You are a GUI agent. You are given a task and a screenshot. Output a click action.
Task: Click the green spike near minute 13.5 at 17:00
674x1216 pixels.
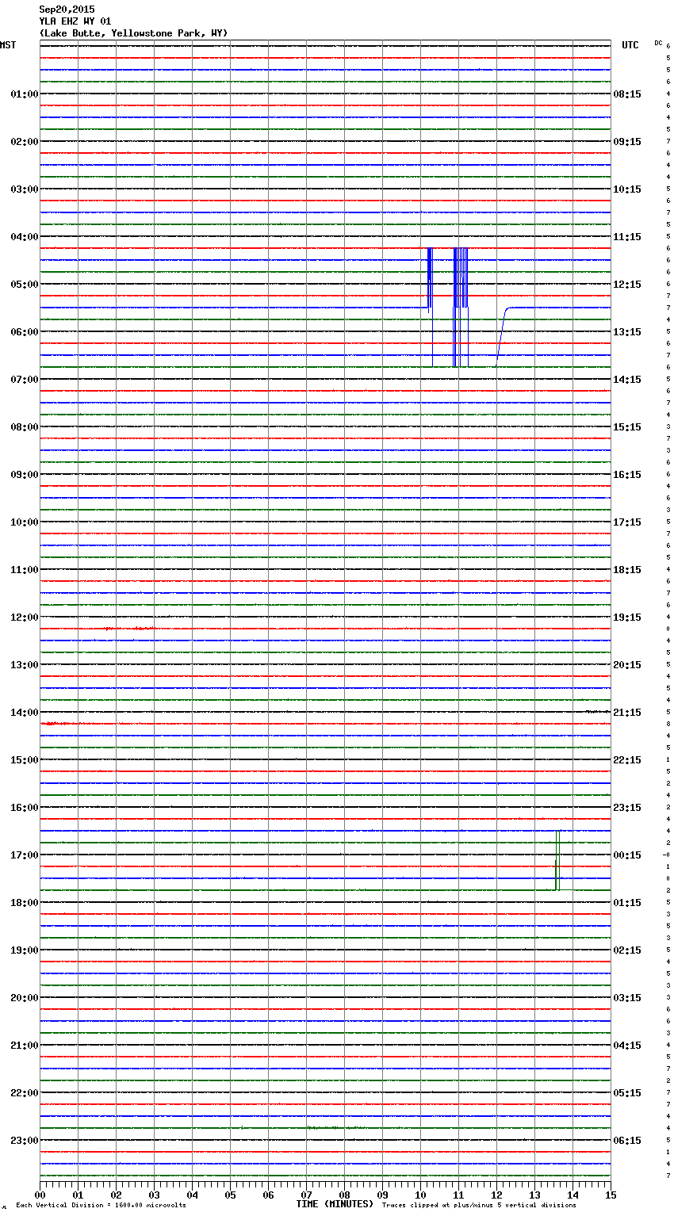tap(557, 860)
